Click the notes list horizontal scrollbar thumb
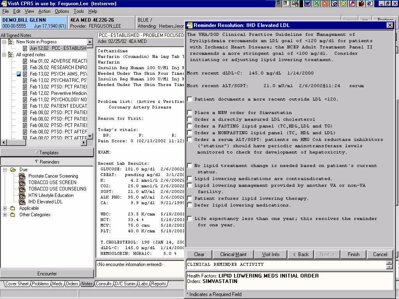Image resolution: width=399 pixels, height=299 pixels. pos(16,142)
